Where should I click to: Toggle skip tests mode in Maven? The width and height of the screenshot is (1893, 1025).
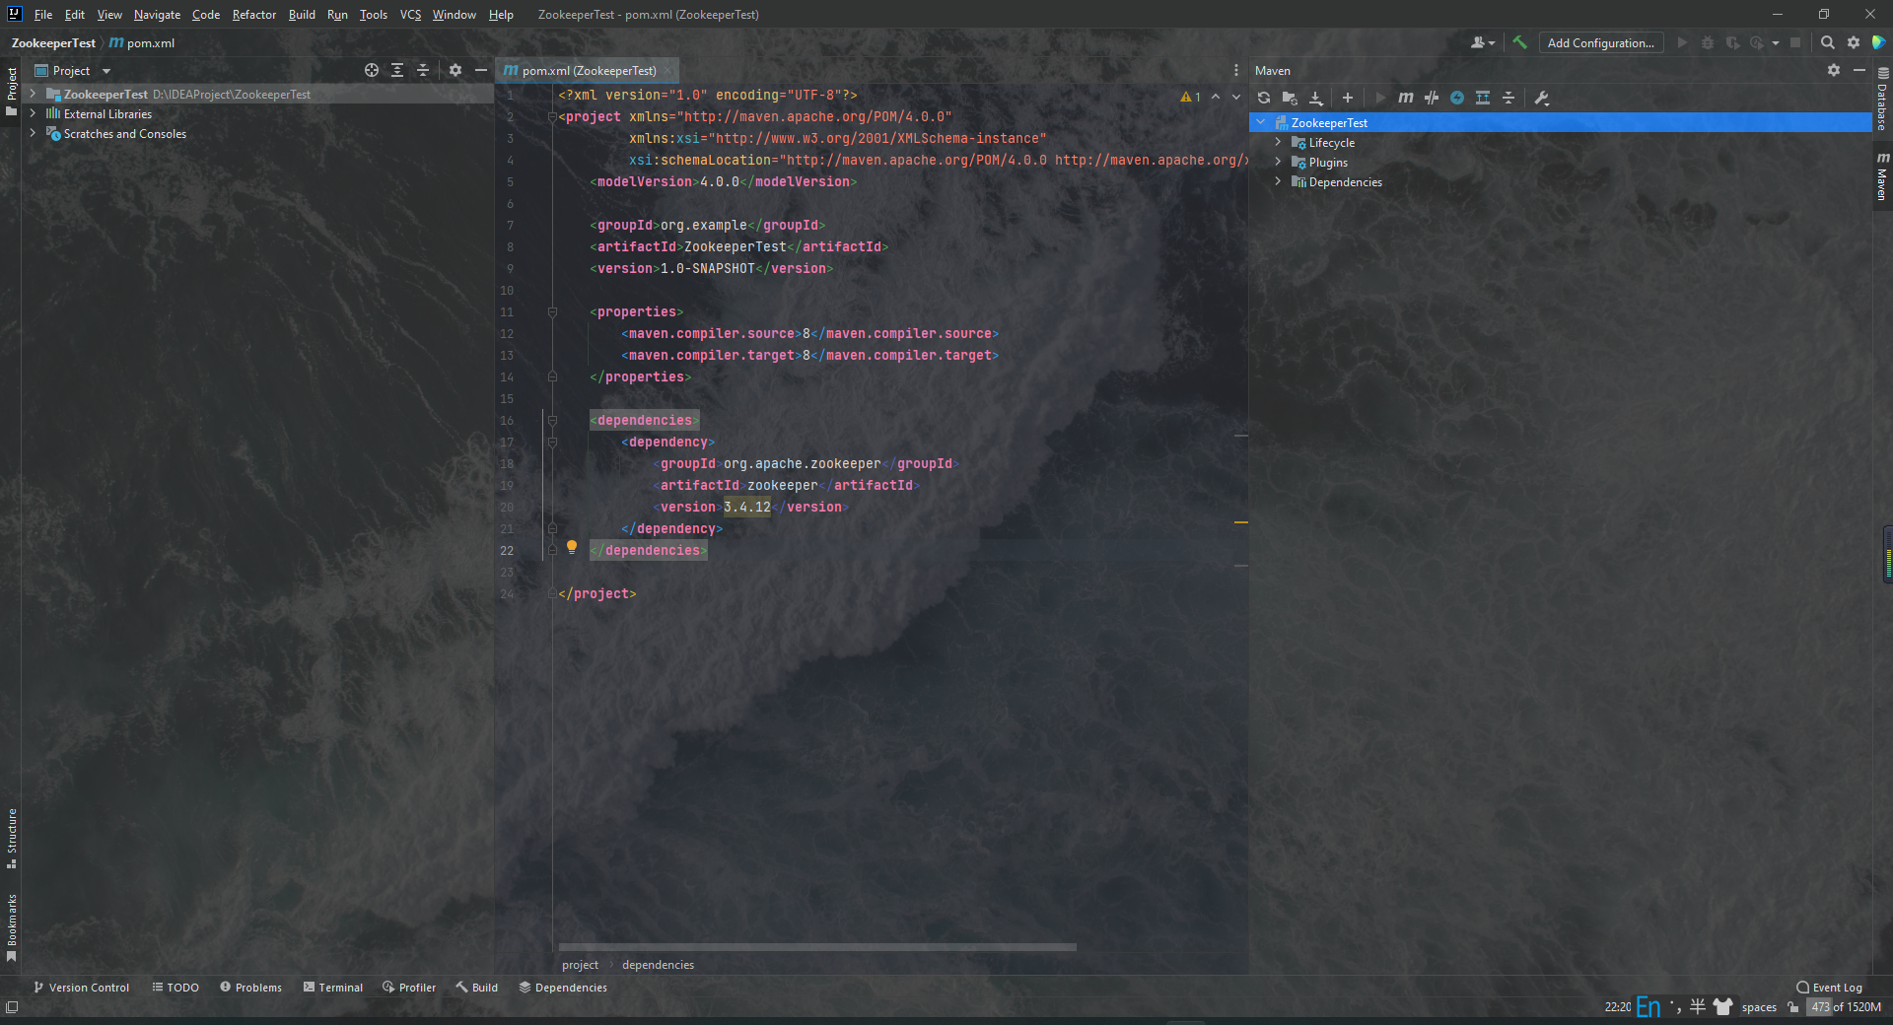tap(1457, 98)
